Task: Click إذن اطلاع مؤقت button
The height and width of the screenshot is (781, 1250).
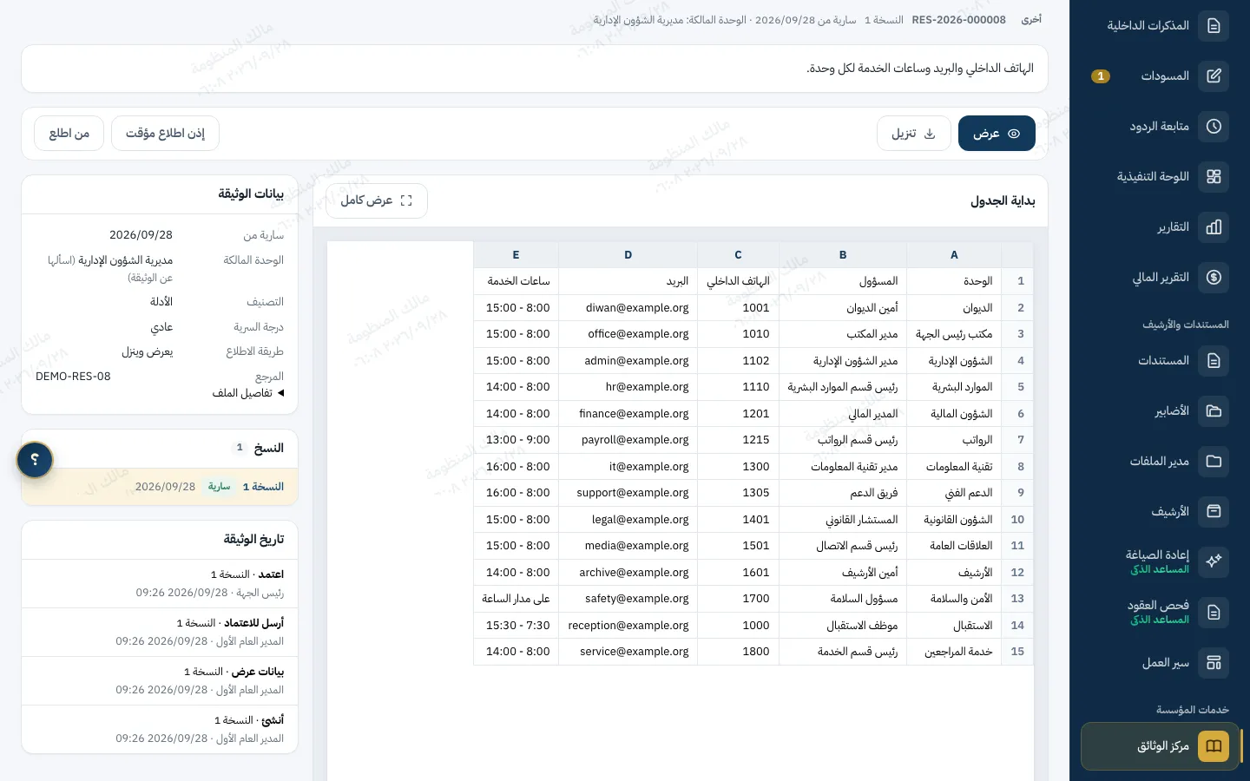Action: point(165,134)
